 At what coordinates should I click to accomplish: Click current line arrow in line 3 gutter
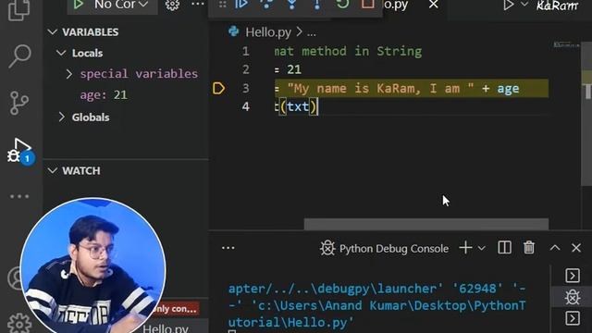point(218,89)
